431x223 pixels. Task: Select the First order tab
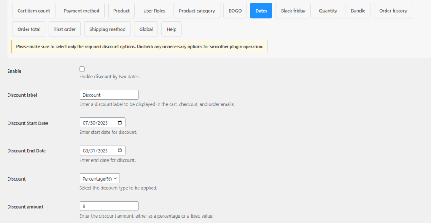(65, 29)
